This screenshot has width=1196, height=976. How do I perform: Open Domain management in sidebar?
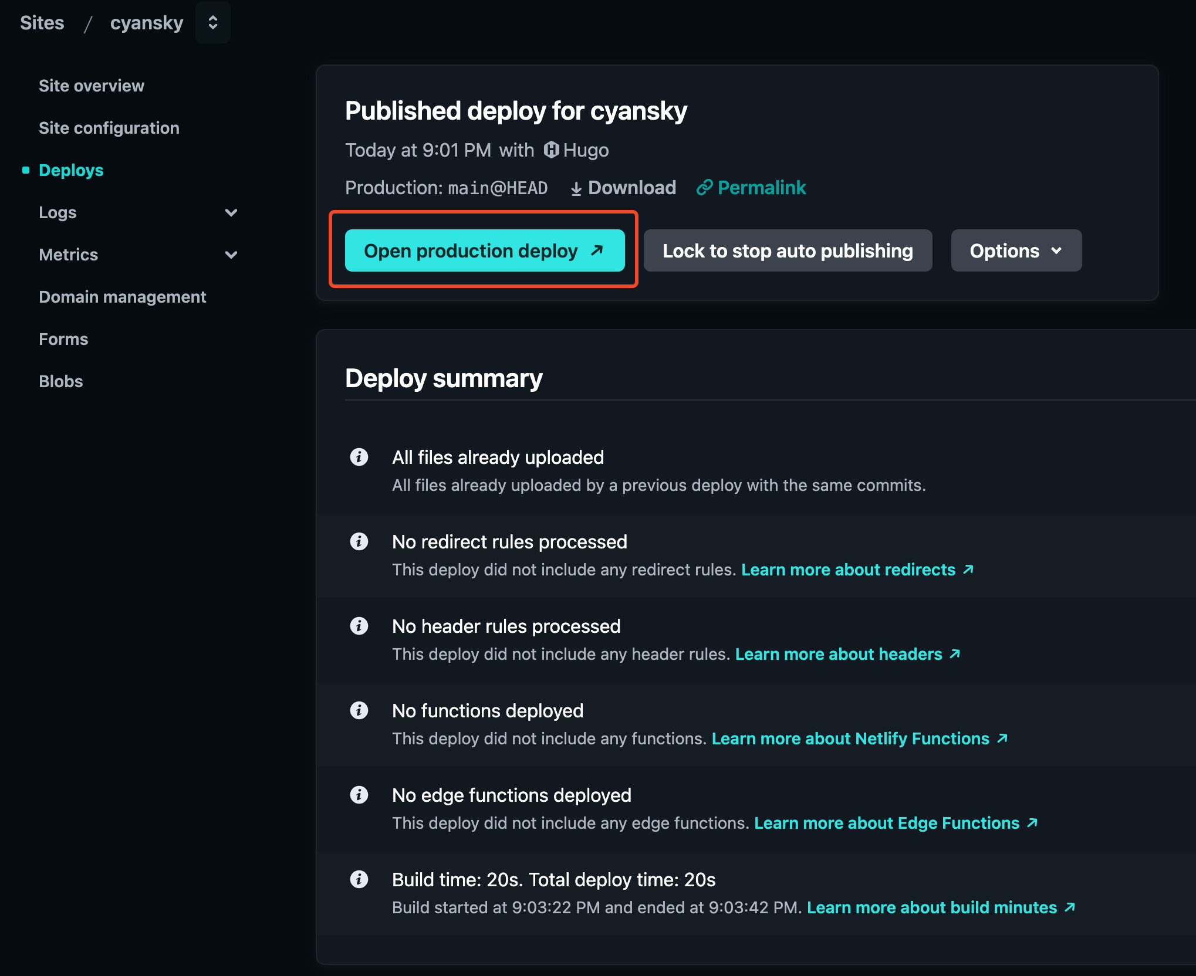coord(123,297)
